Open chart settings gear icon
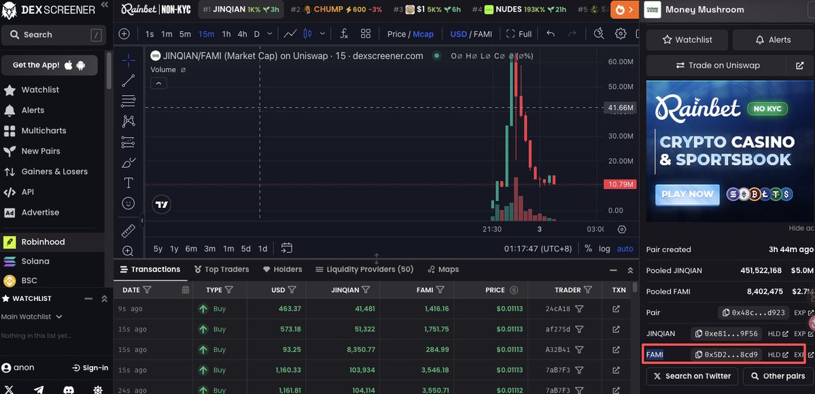The height and width of the screenshot is (394, 815). pyautogui.click(x=621, y=34)
